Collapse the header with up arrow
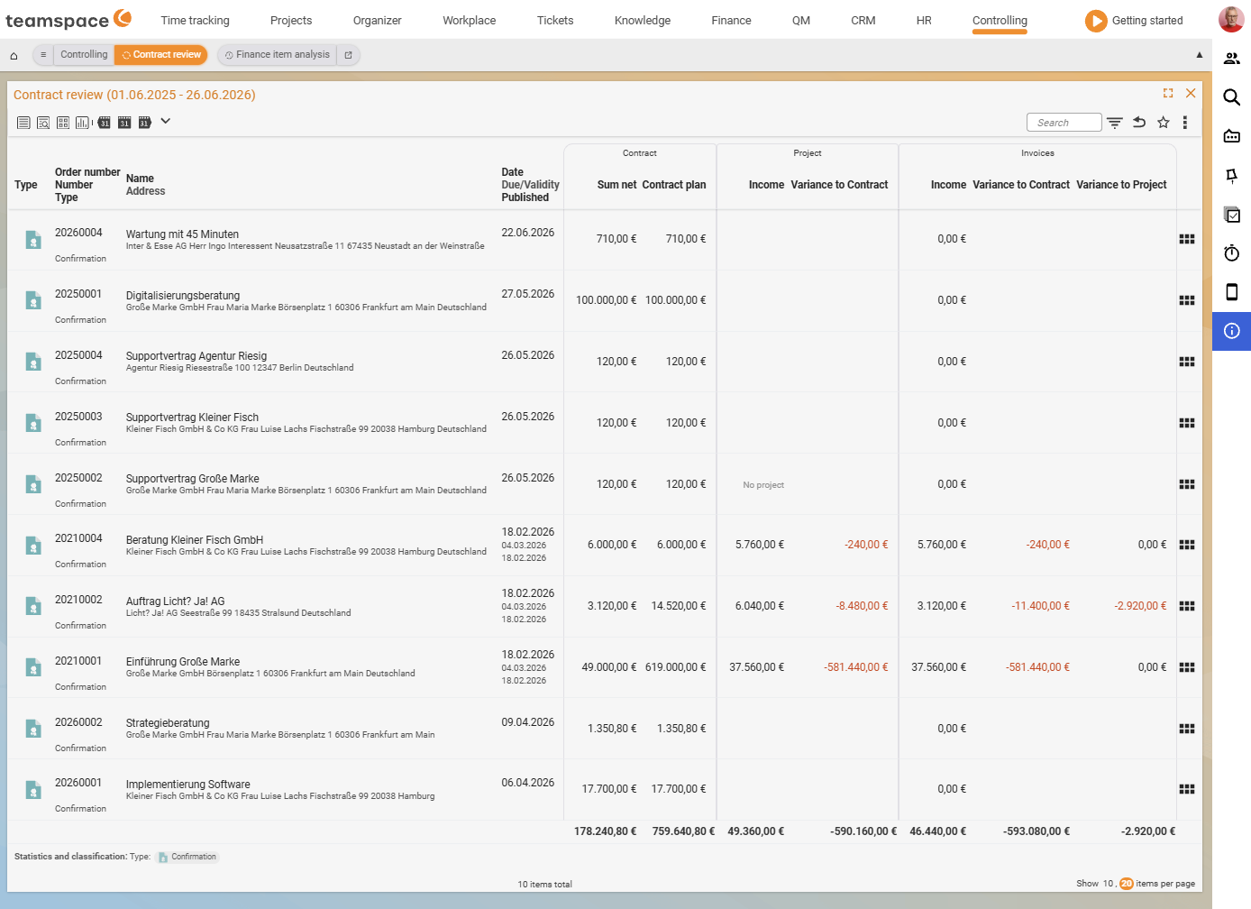1251x909 pixels. (x=1200, y=55)
